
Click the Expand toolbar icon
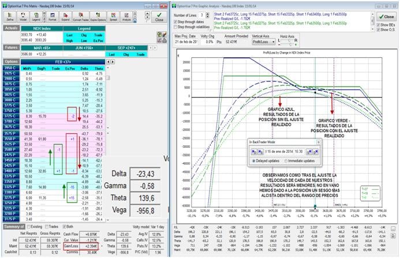coord(65,16)
